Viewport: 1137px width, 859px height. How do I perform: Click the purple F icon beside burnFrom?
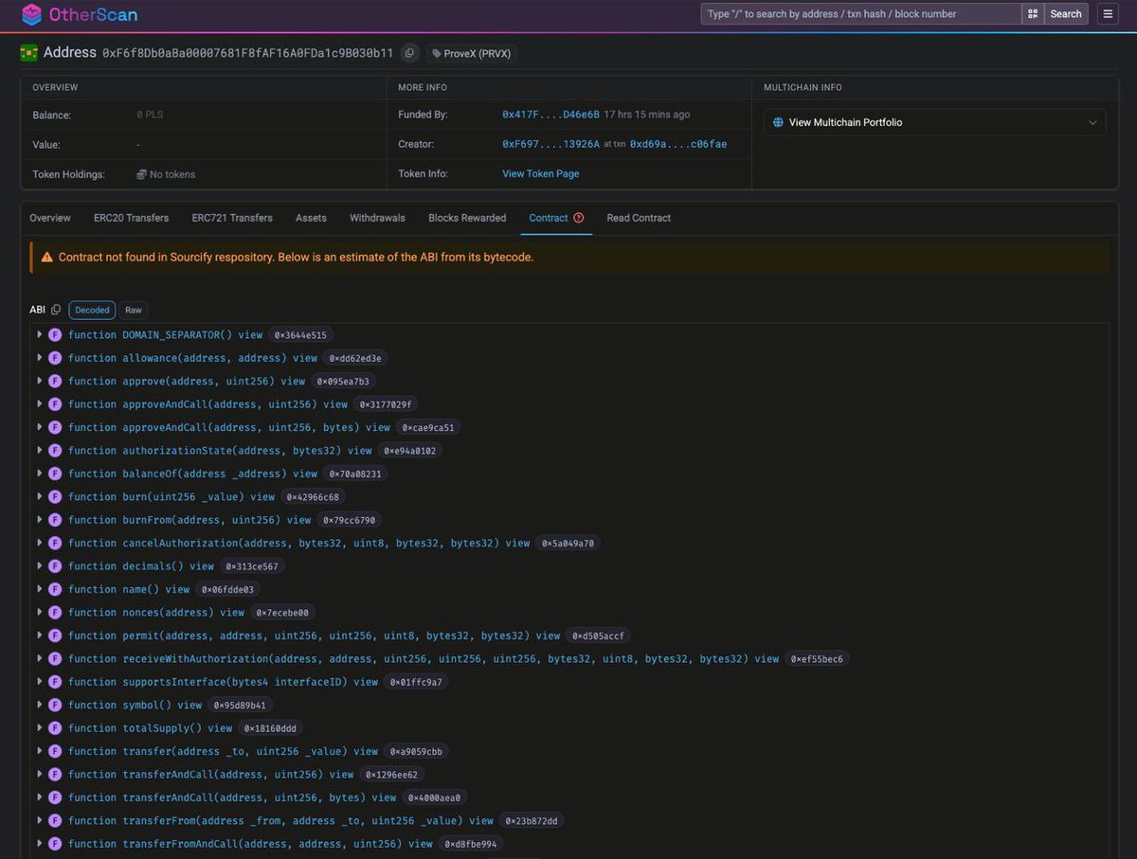point(55,520)
